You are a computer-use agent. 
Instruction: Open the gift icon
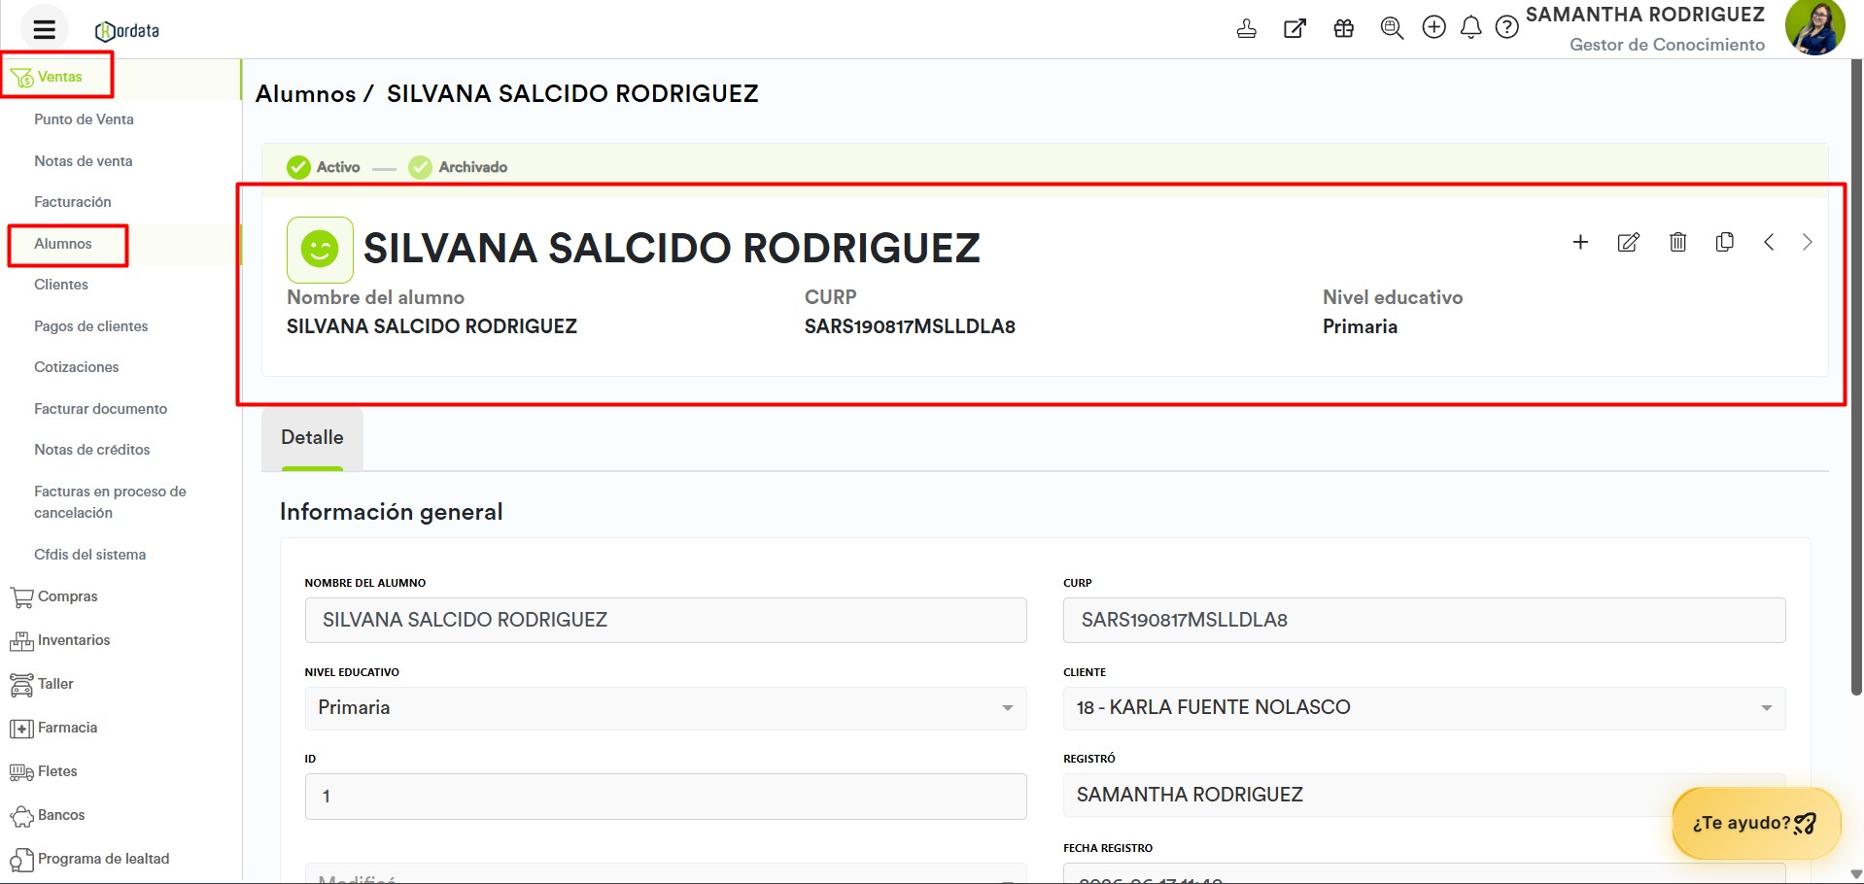(1343, 28)
